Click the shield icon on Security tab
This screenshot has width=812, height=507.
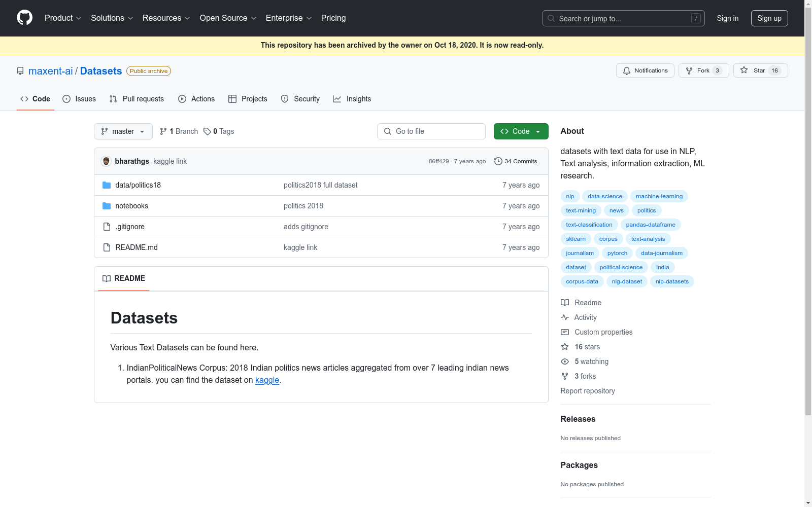(x=285, y=99)
